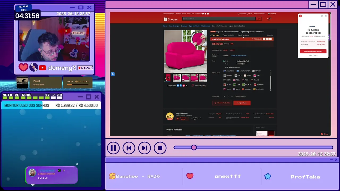Expand the São Paulo shipping location dropdown
The height and width of the screenshot is (191, 340).
pos(244,61)
